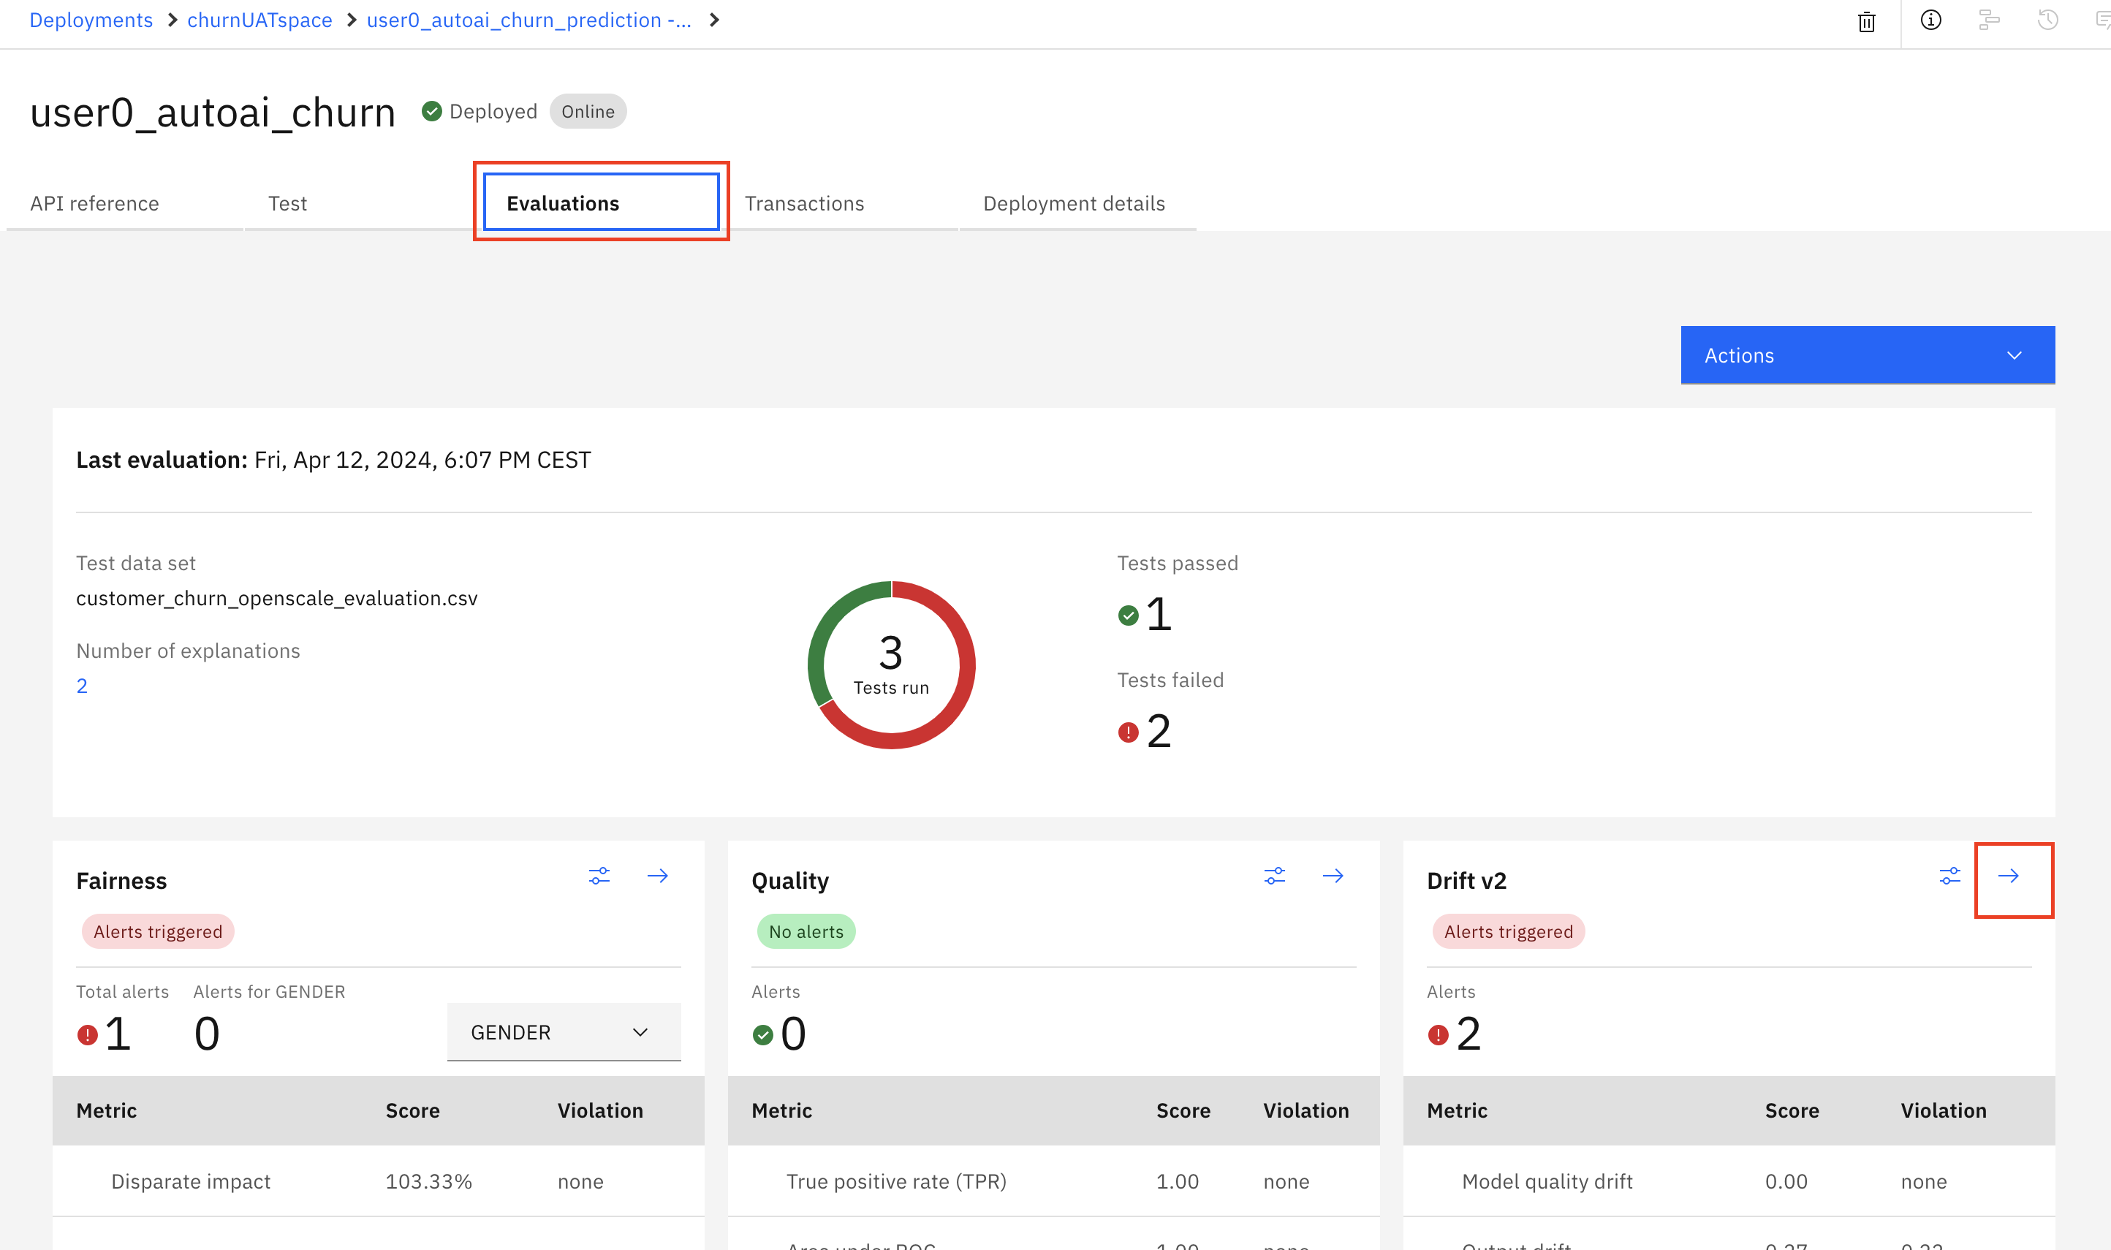
Task: Click the Tests passed green check icon
Action: 1129,615
